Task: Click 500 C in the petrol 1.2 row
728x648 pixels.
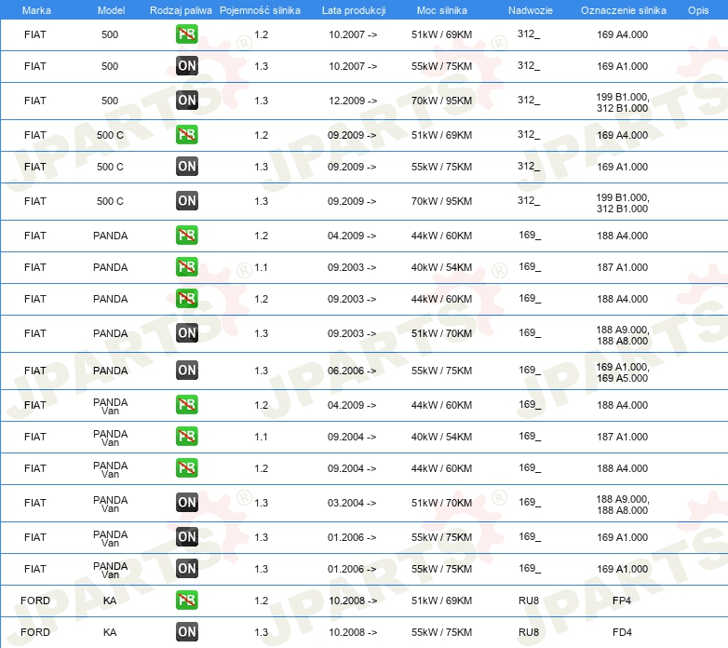Action: pyautogui.click(x=110, y=136)
